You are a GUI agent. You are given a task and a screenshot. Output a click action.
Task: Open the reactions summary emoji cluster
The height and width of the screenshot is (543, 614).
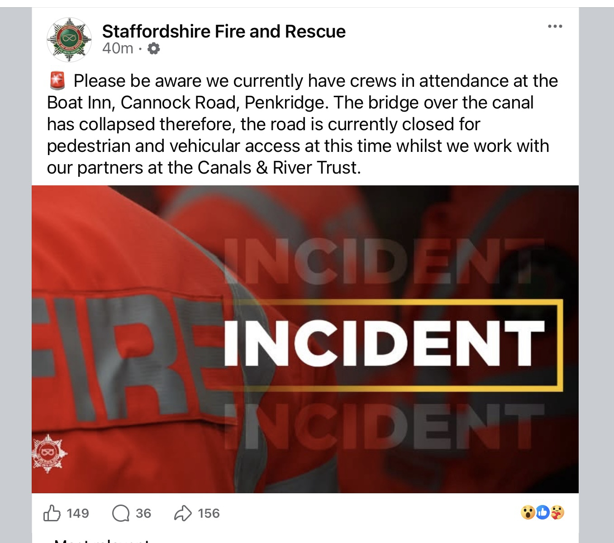(x=543, y=513)
